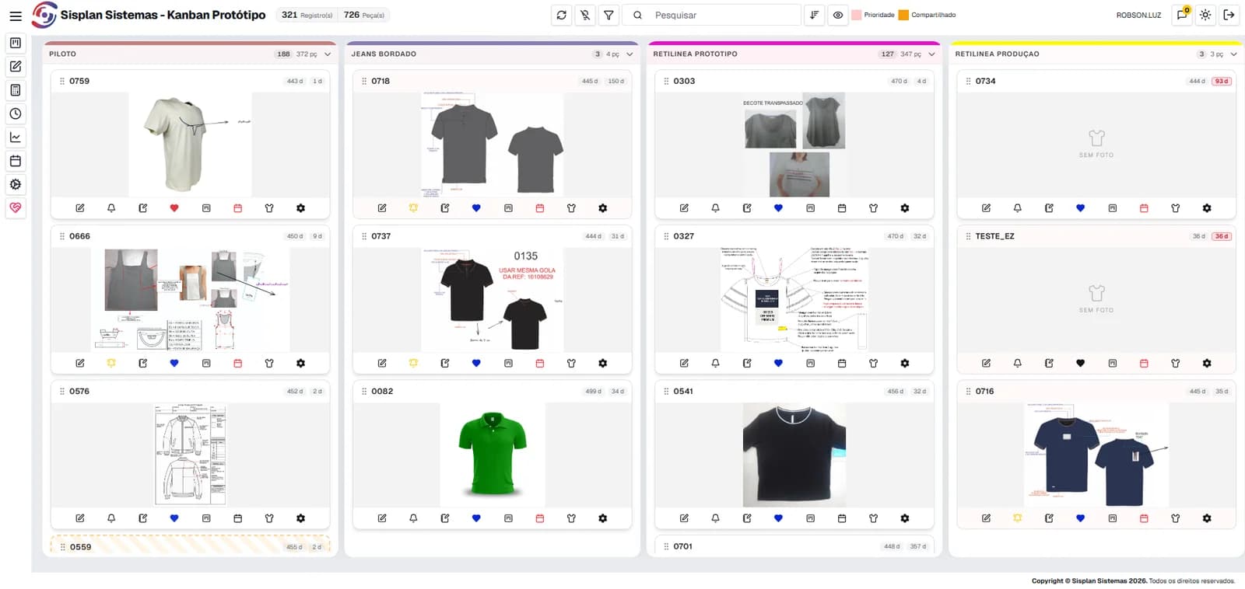Open the gear settings sidebar icon

16,184
